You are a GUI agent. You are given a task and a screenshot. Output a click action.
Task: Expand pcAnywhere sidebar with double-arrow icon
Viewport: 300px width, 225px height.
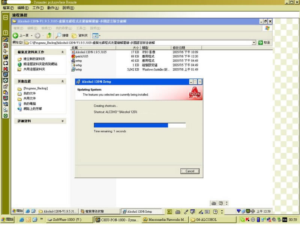click(x=5, y=17)
